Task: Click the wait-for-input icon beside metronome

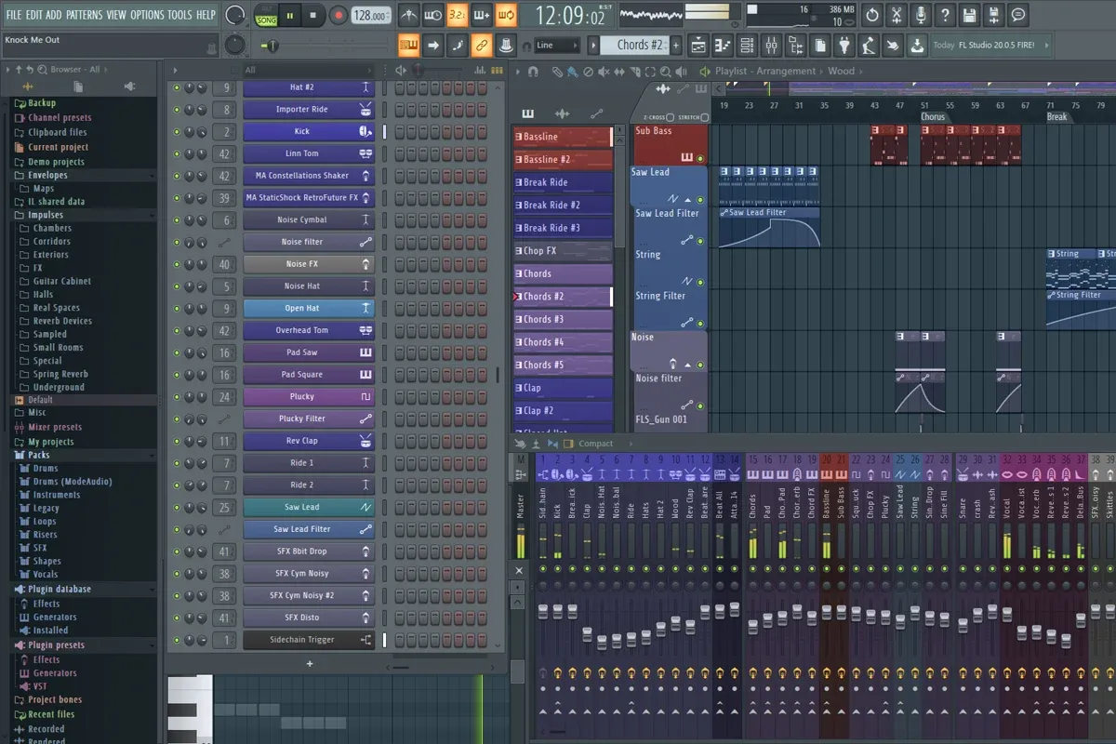Action: [432, 15]
